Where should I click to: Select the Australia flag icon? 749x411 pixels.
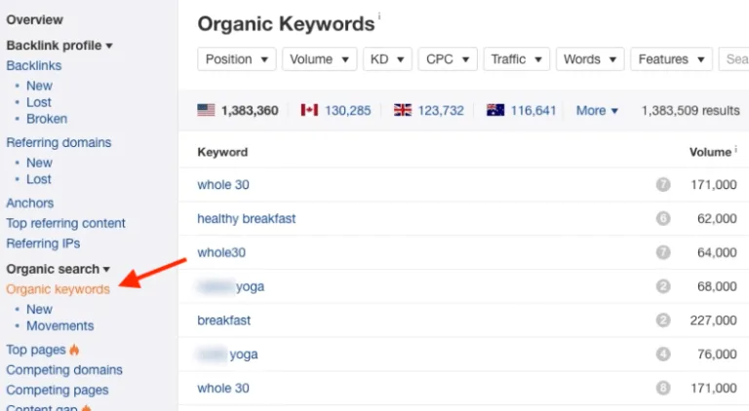[x=495, y=111]
